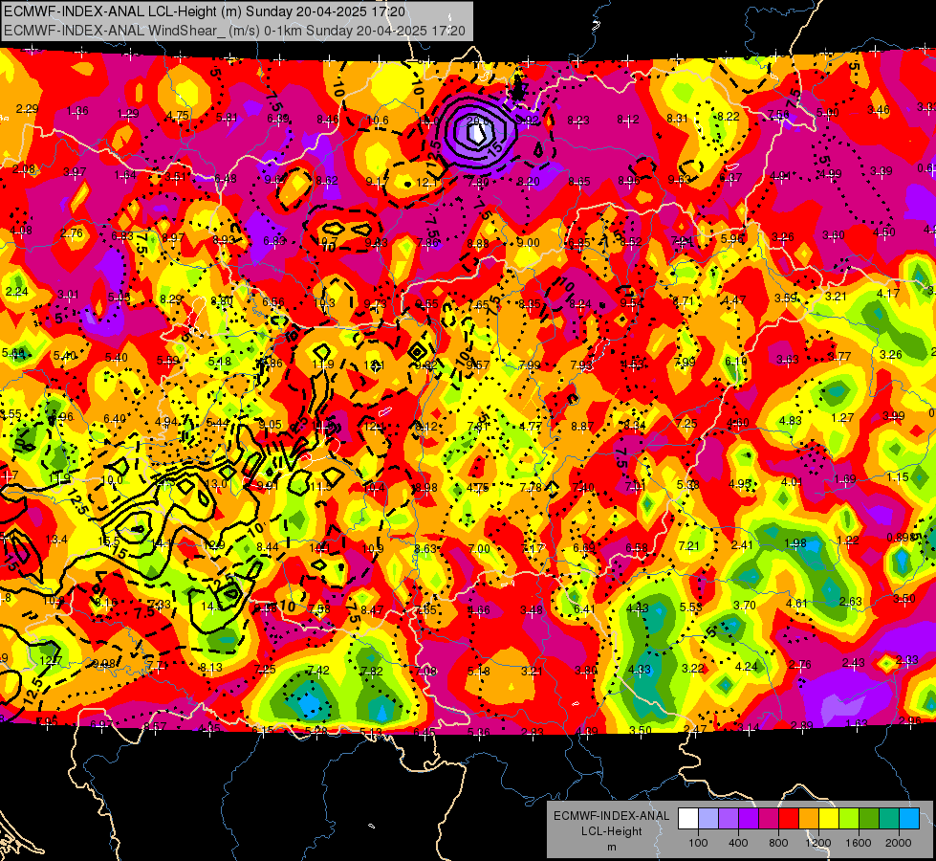The width and height of the screenshot is (936, 861).
Task: Click legend tick label '800'
Action: click(778, 843)
